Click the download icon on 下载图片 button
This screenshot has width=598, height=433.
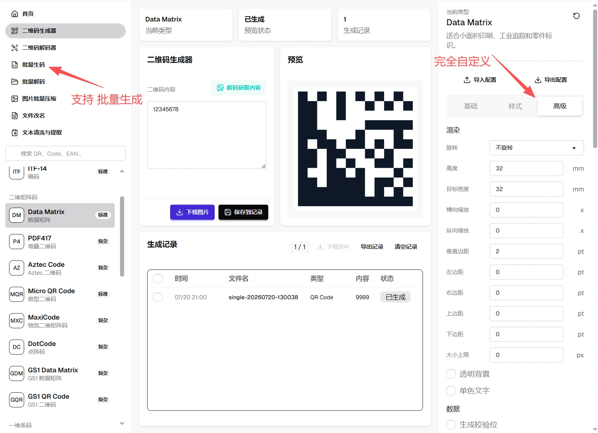(x=180, y=212)
